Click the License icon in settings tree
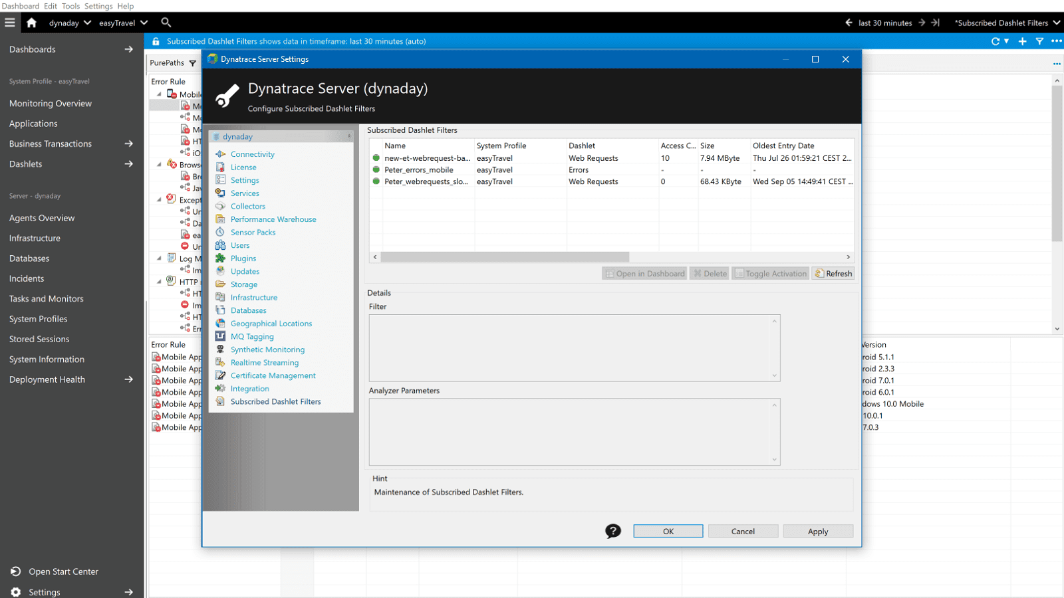 [x=221, y=167]
